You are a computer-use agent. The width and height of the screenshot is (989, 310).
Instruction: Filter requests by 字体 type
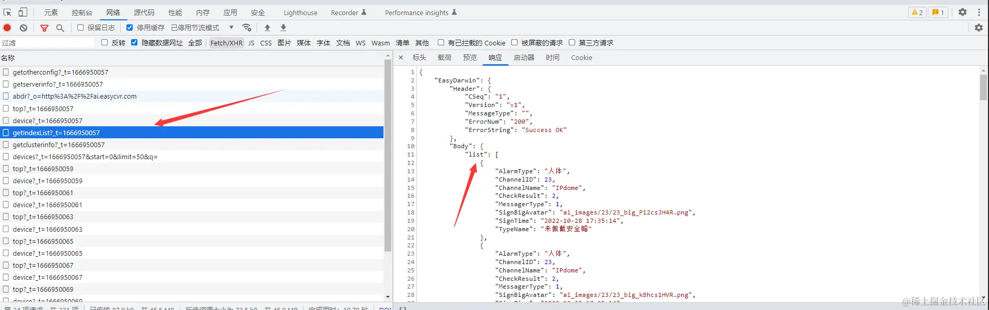(x=323, y=43)
